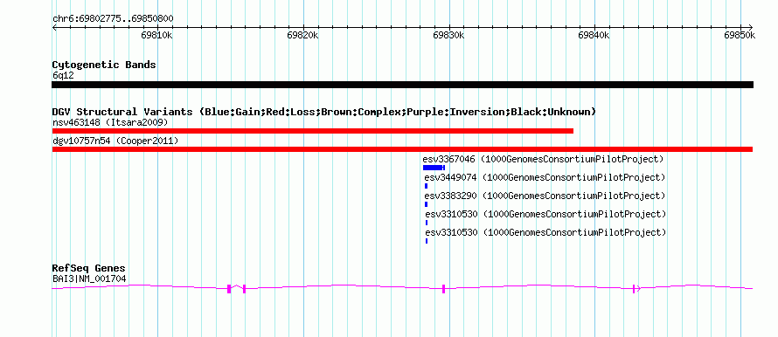778x337 pixels.
Task: Click the DGV Structural Variants track title
Action: coord(324,112)
